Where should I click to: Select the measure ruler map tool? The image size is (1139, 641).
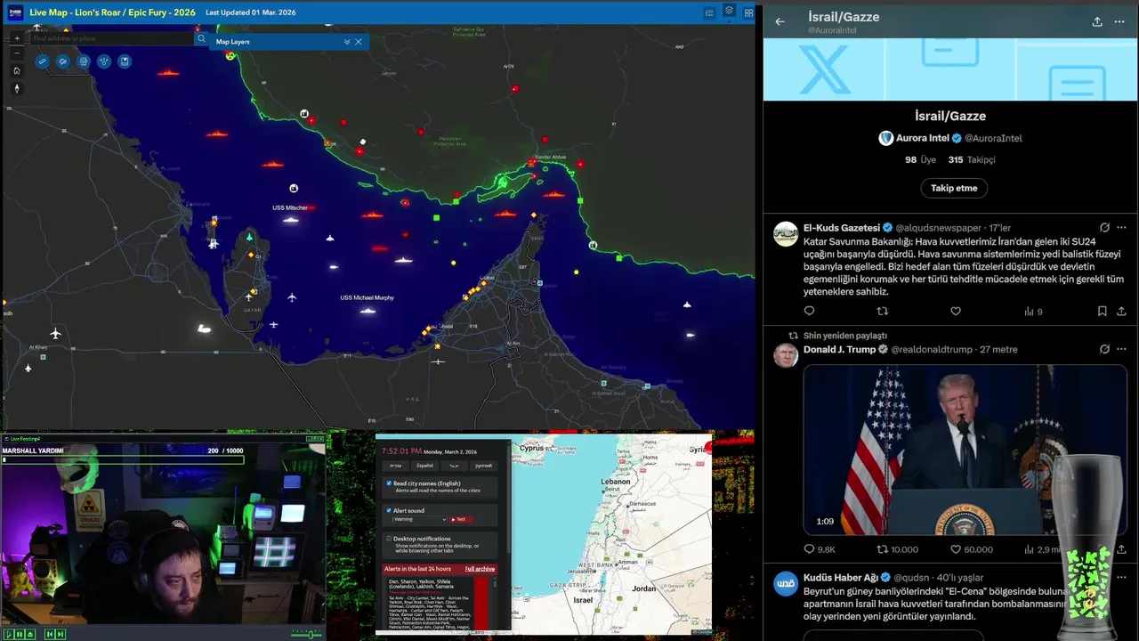coord(42,61)
